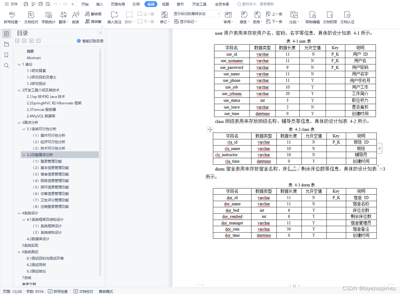Image resolution: width=400 pixels, height=294 pixels.
Task: Toggle 拼写检查 in the status bar
Action: 58,291
